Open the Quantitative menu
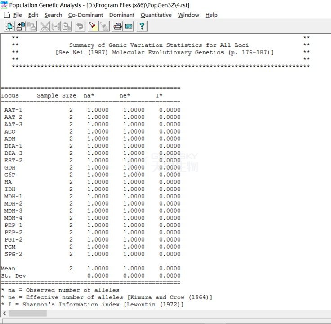Screen dimensions: 331x324 click(156, 15)
